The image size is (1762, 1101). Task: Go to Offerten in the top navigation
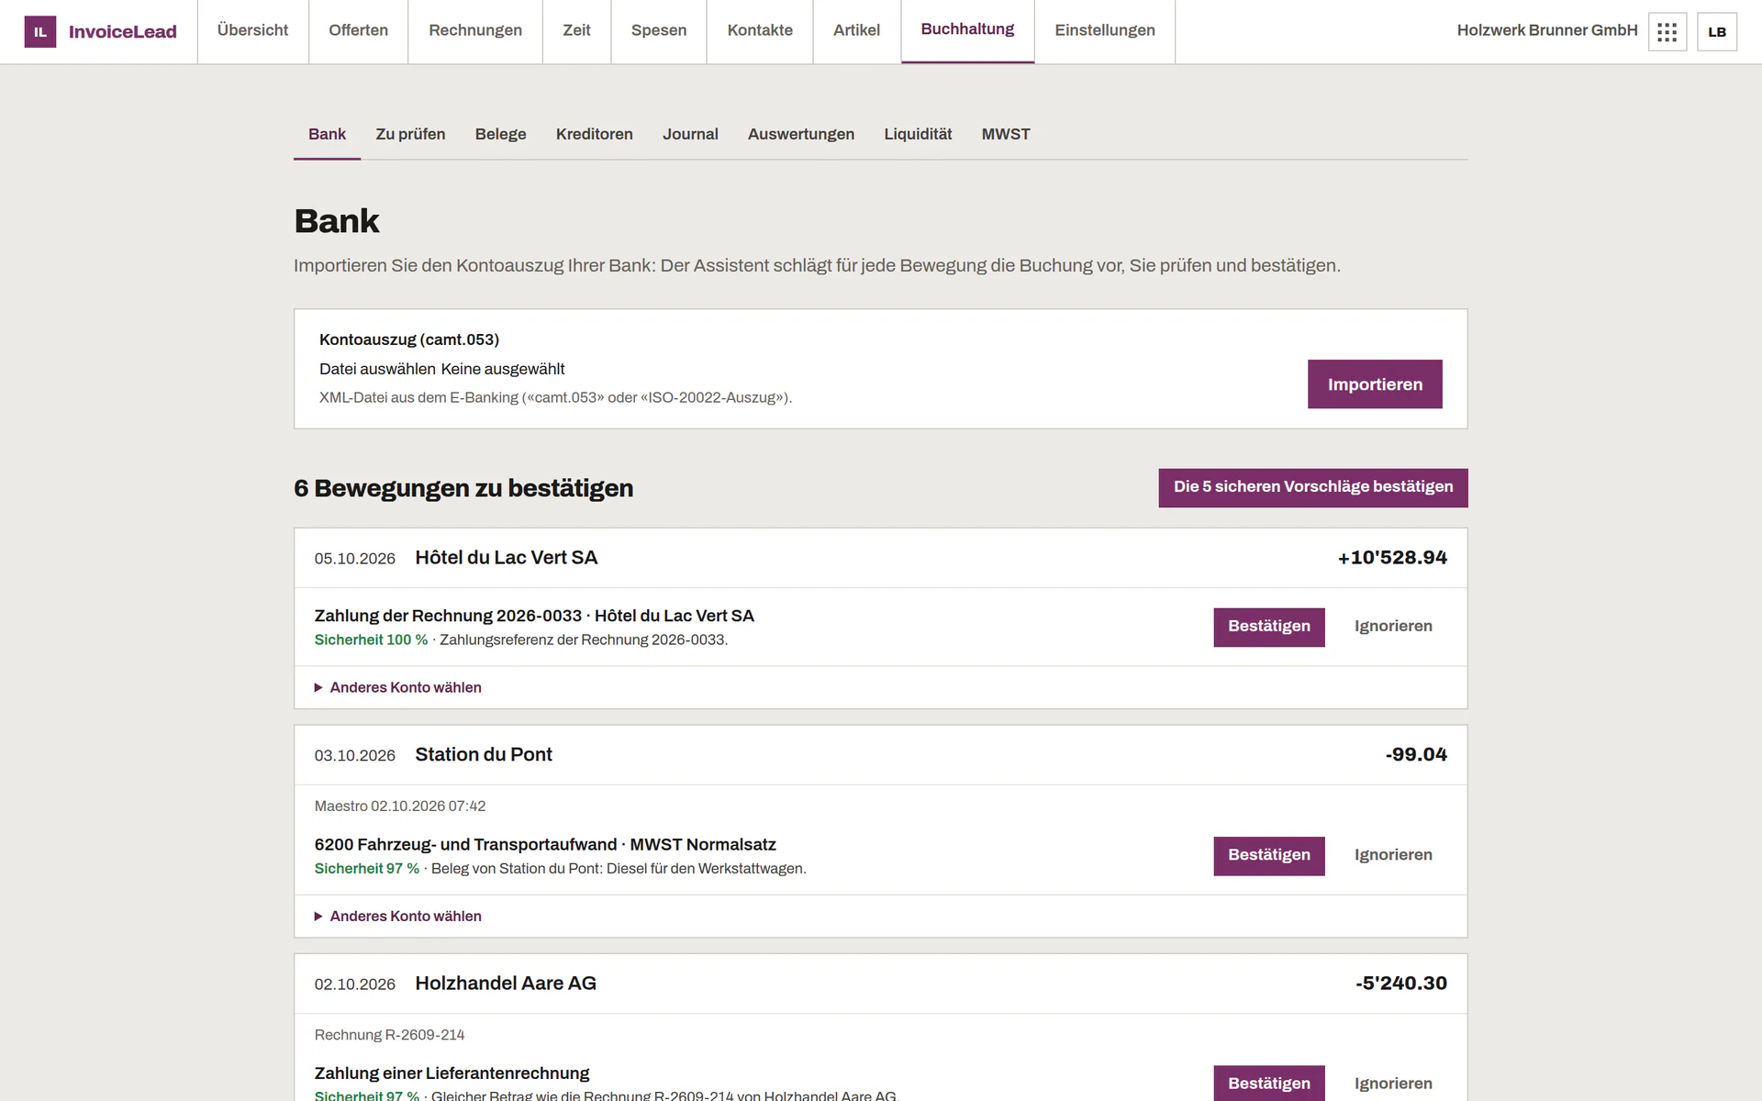(x=358, y=31)
